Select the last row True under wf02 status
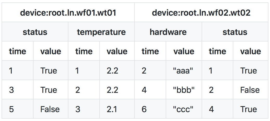Viewport: 270px width, 121px height. point(249,109)
